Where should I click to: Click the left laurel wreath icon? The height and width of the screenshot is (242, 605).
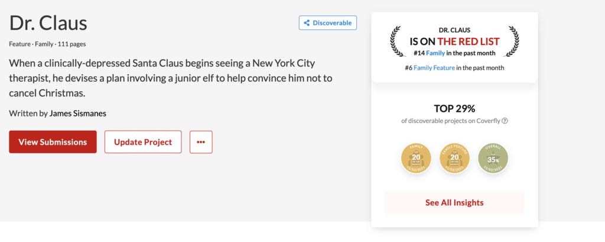tap(397, 41)
